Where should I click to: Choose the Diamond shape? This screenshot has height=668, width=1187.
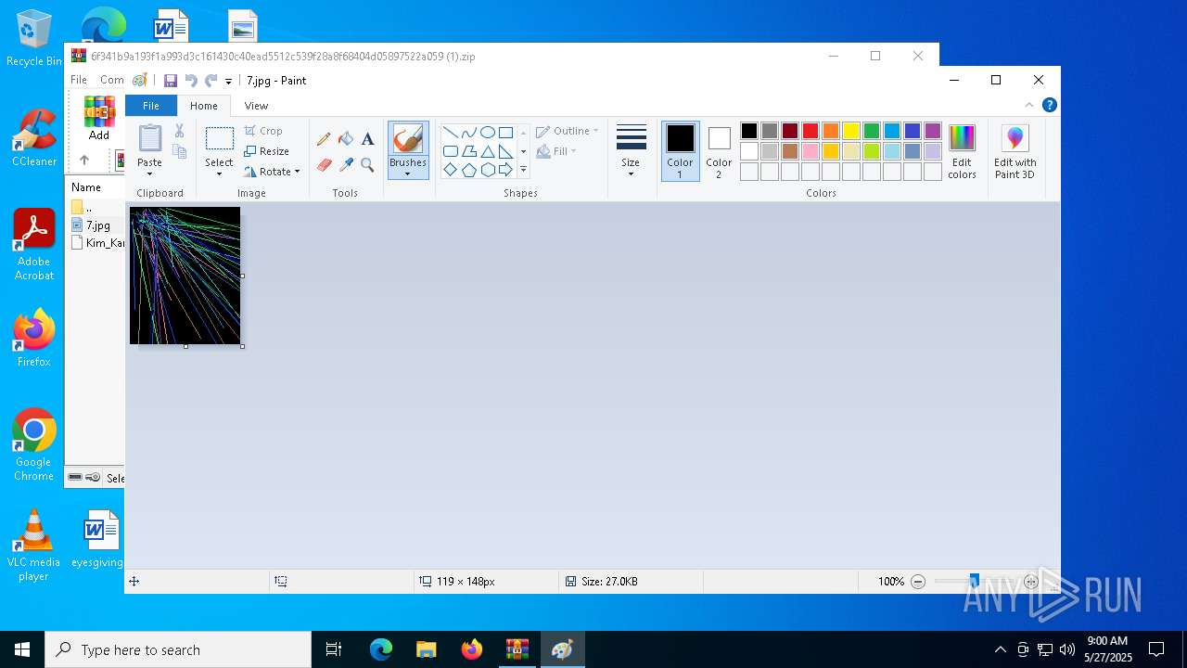click(x=450, y=170)
